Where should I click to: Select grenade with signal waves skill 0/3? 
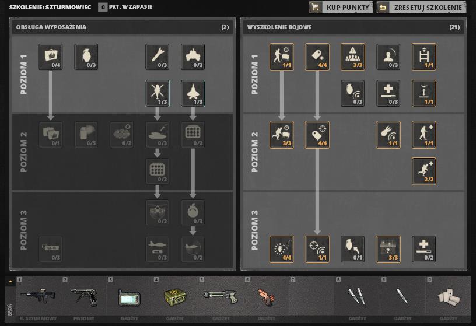[x=353, y=93]
